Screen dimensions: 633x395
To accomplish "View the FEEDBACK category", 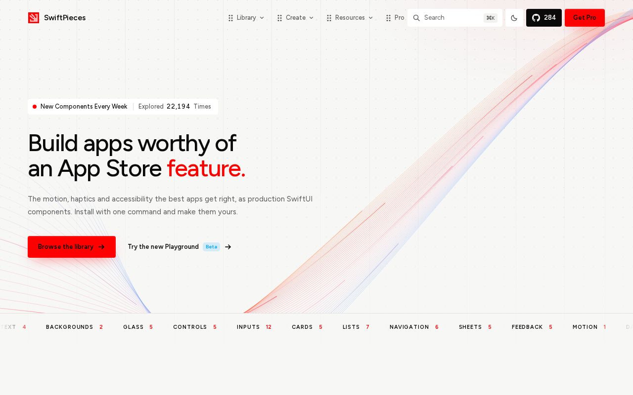I will click(x=532, y=327).
